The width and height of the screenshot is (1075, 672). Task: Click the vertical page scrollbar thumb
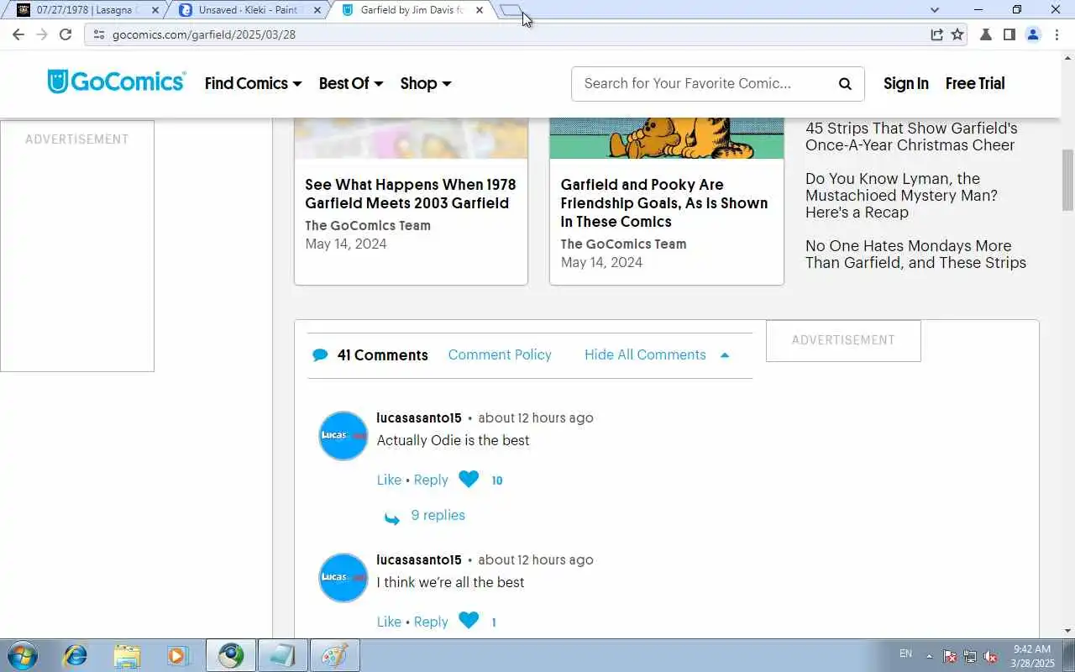point(1067,180)
